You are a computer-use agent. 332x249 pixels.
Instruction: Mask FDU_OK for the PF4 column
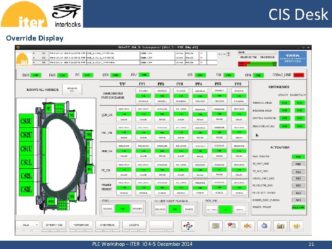tap(200, 137)
